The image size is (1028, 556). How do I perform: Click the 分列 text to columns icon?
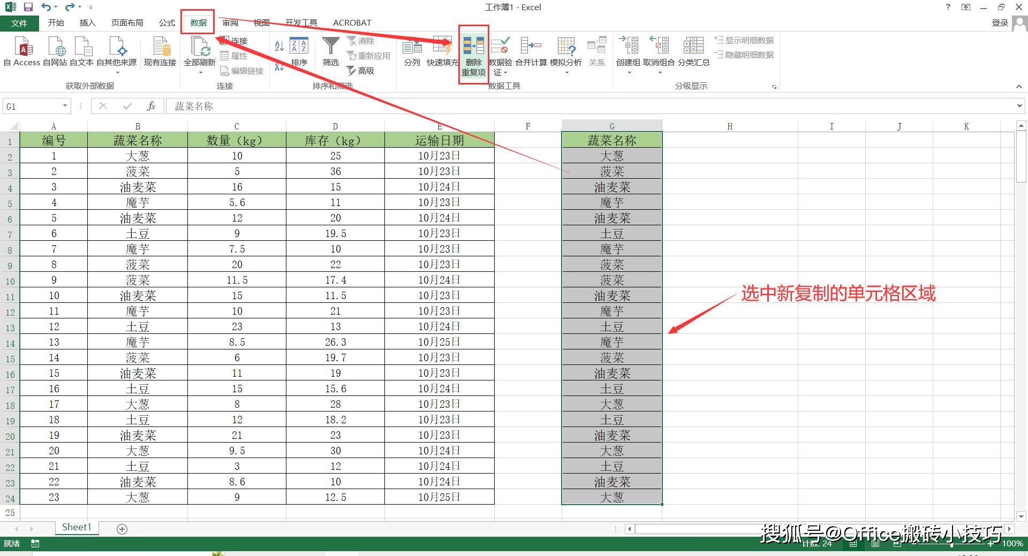pos(412,51)
